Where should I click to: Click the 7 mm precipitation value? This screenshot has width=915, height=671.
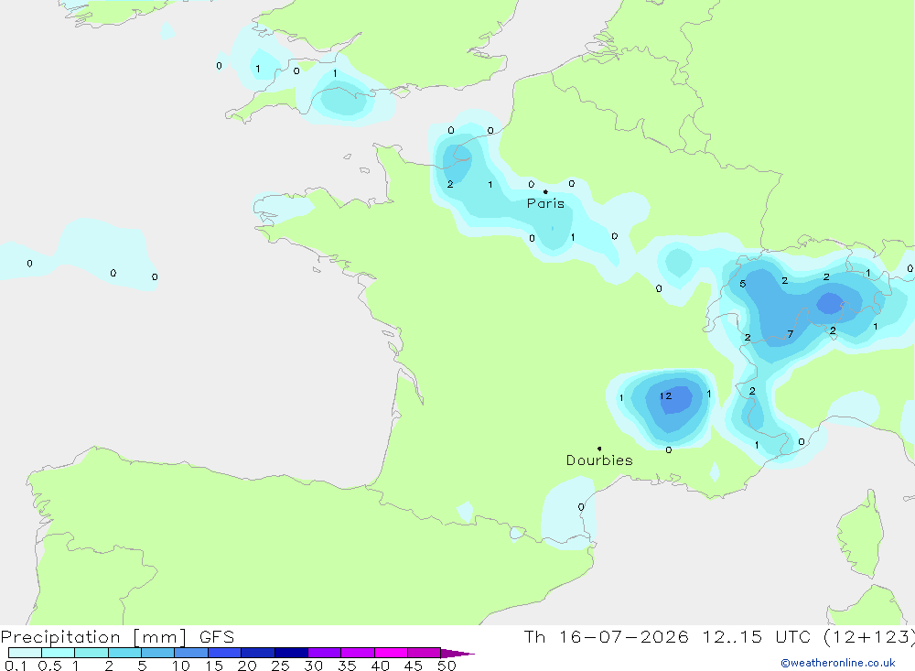coord(791,334)
